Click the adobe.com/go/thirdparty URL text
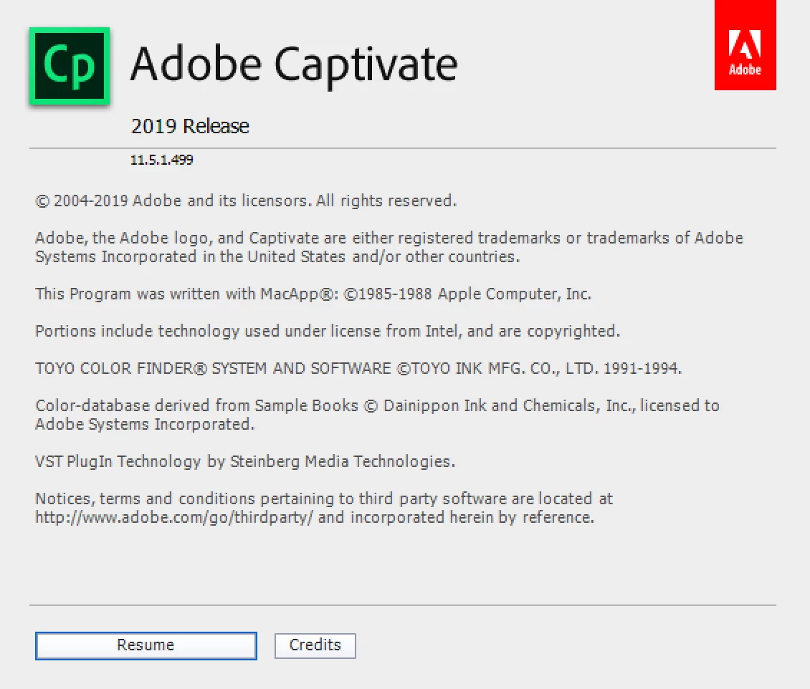 [174, 517]
